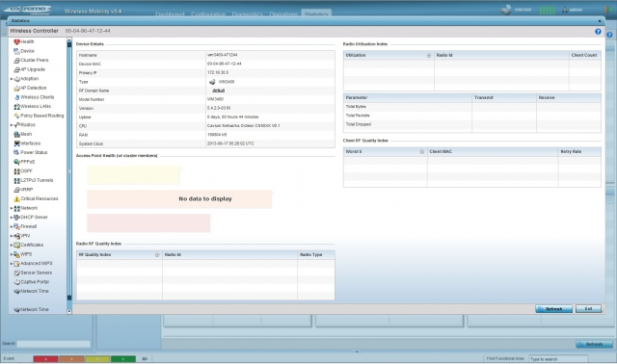The width and height of the screenshot is (617, 364).
Task: Expand the Advanced WIPS tree node
Action: (12, 264)
